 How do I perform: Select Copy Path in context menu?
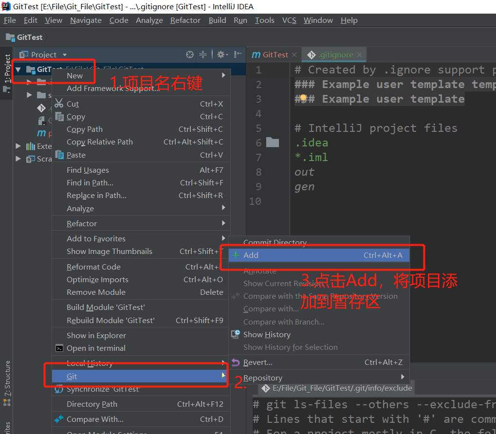coord(141,129)
